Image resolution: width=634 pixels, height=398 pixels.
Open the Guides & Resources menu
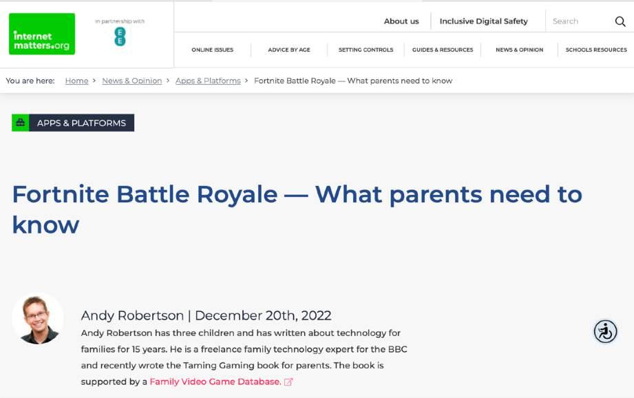click(x=443, y=50)
